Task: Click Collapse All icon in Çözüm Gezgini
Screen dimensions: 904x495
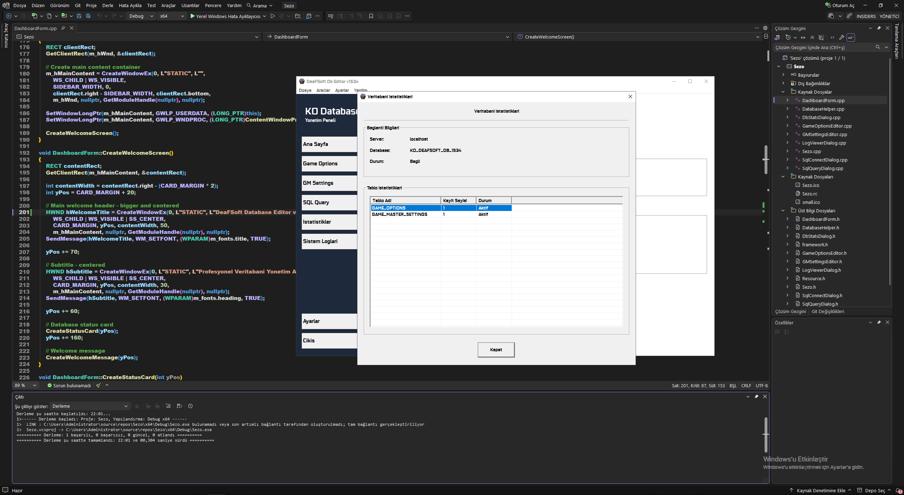Action: [x=812, y=37]
